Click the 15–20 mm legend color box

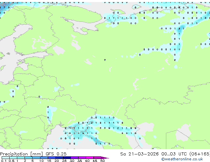(51, 158)
